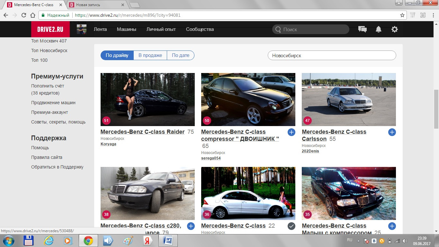The width and height of the screenshot is (439, 247).
Task: Switch to the Новая запись browser tab
Action: coord(96,5)
